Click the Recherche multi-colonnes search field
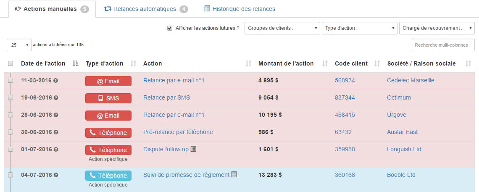The width and height of the screenshot is (479, 192). 443,45
